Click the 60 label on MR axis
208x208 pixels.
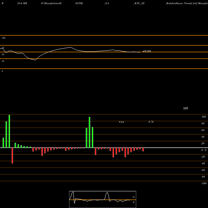203,130
